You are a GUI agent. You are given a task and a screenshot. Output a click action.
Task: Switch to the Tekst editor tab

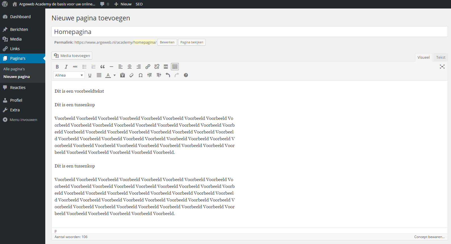(x=441, y=57)
